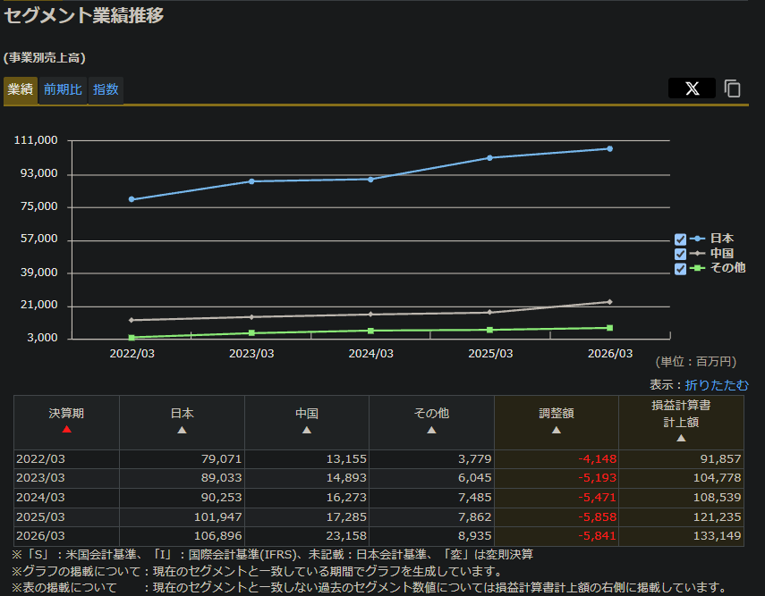Select the 日本 data point at 2026/03

(x=610, y=148)
